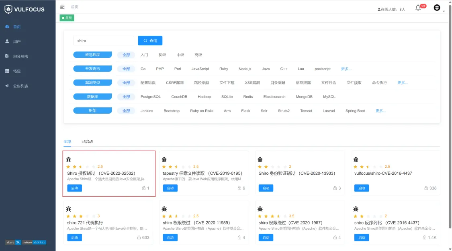Filter by Spring Boot framework
Viewport: 452px width, 251px height.
355,111
